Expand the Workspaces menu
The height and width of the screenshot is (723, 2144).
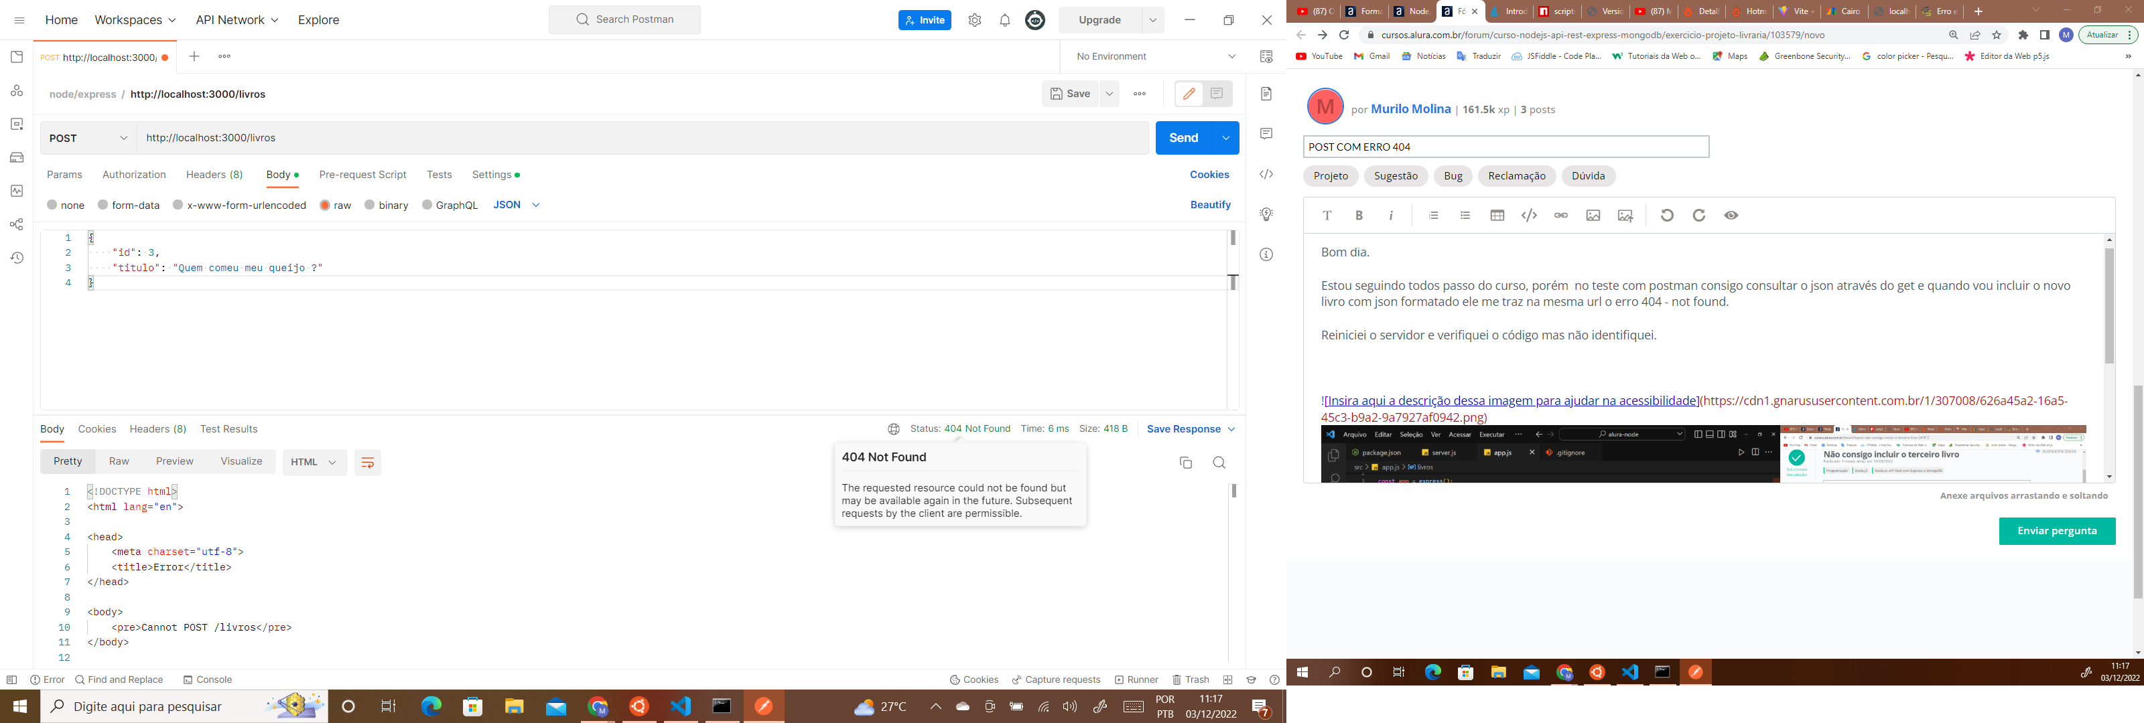click(x=135, y=20)
